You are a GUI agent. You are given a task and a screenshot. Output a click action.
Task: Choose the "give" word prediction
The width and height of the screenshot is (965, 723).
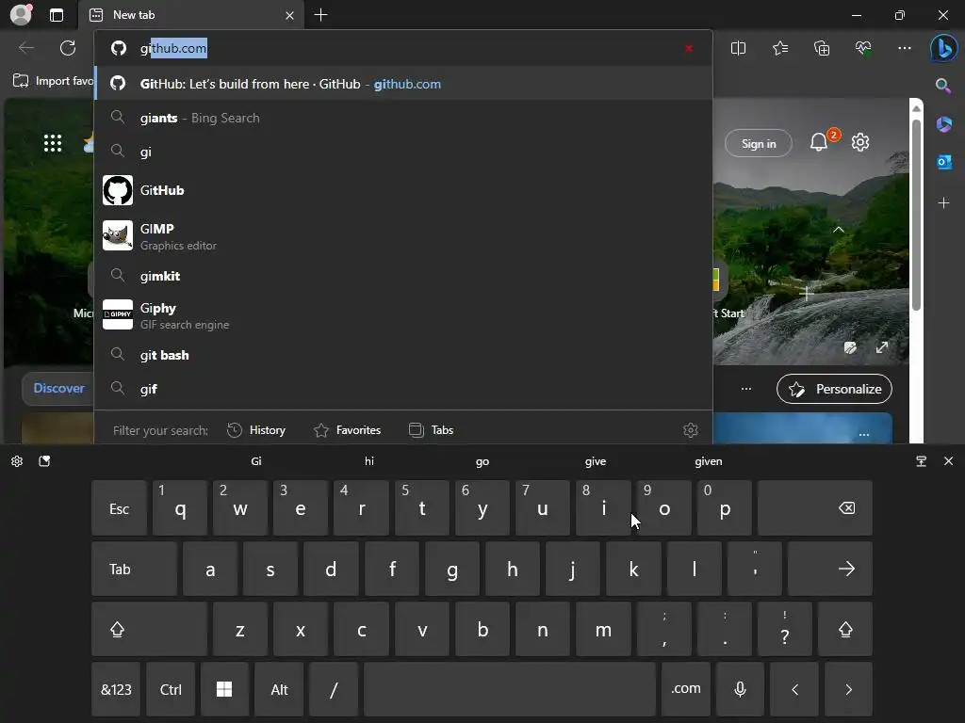tap(596, 461)
